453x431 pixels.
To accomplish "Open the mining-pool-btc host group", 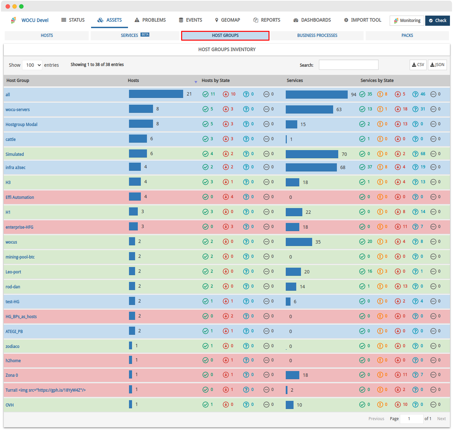I will click(20, 257).
